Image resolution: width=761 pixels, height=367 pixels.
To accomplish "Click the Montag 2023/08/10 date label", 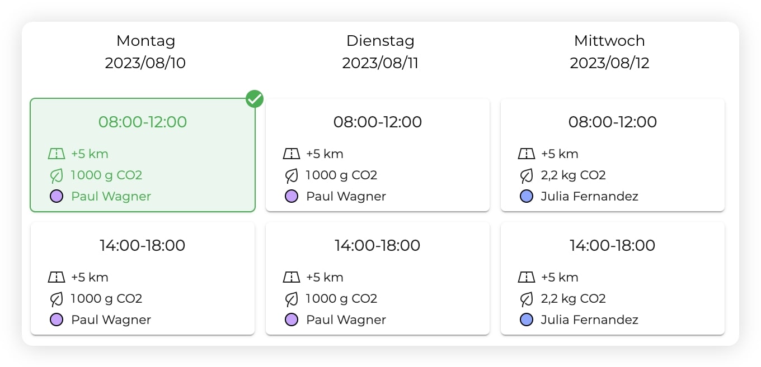I will [x=145, y=63].
